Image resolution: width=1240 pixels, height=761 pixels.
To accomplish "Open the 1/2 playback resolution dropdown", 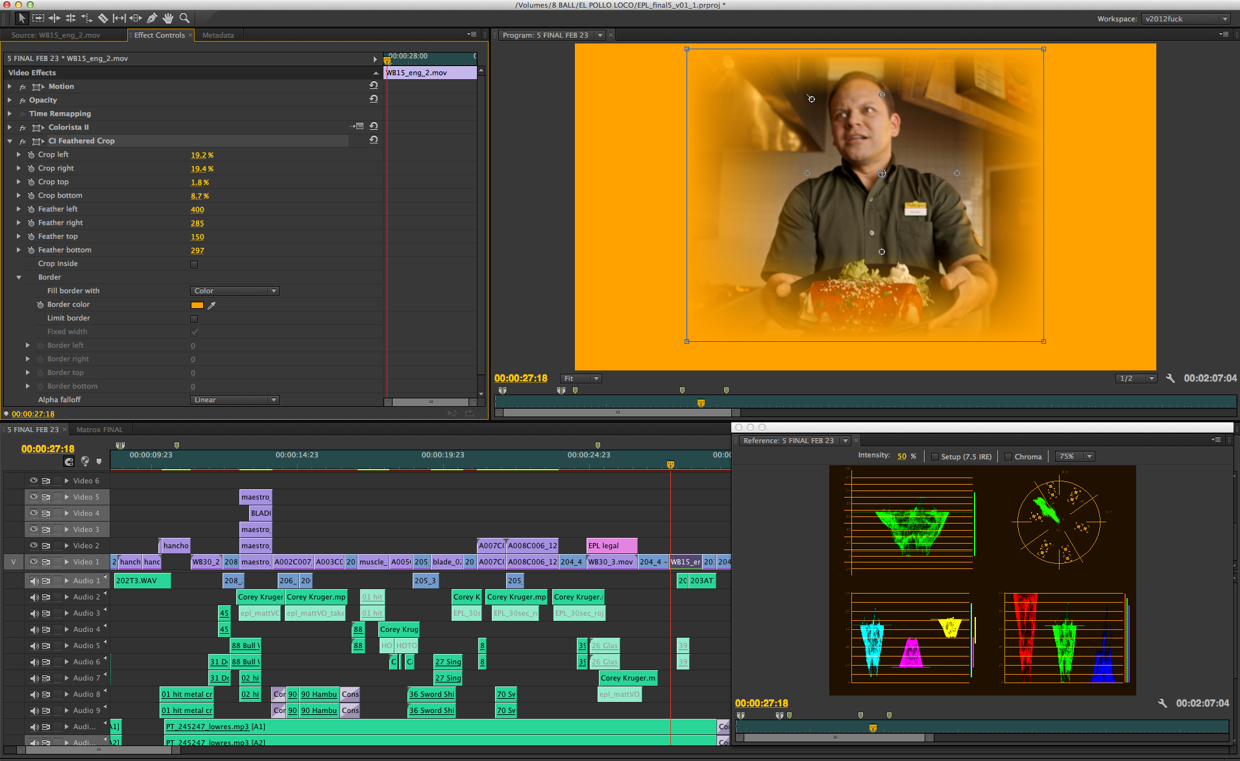I will point(1136,378).
